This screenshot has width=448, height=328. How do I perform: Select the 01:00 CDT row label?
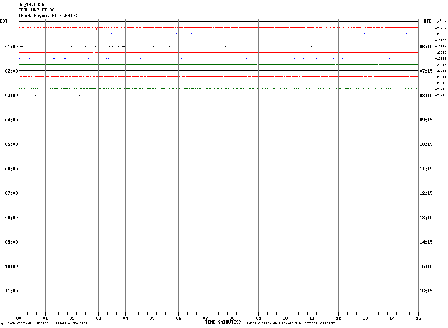(x=11, y=46)
